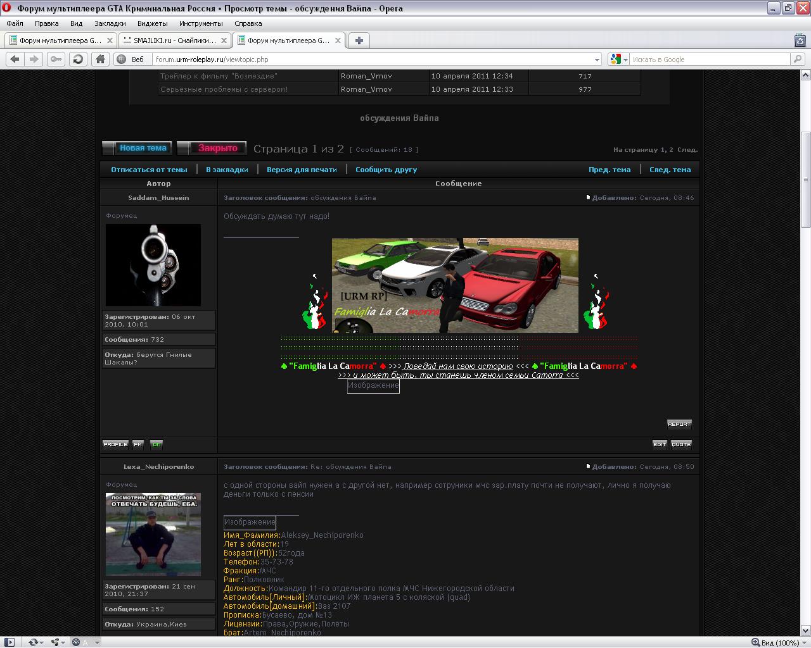Image resolution: width=811 pixels, height=648 pixels.
Task: Open the Вид menu
Action: (76, 23)
